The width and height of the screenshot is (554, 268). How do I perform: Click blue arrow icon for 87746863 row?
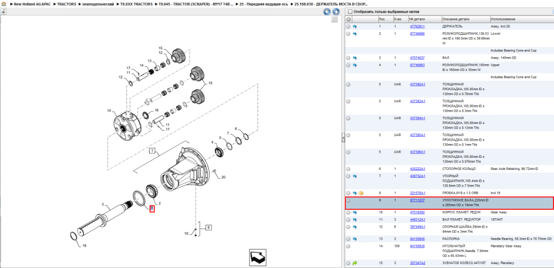[355, 65]
